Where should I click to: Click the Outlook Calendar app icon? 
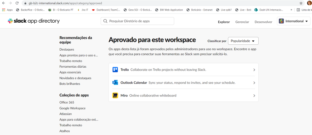point(115,83)
